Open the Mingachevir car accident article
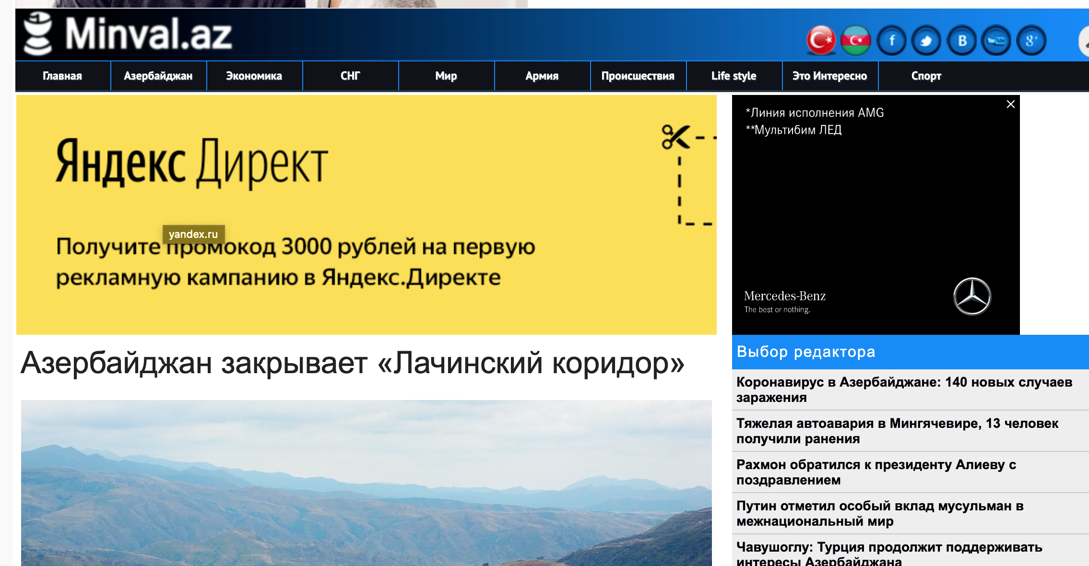This screenshot has height=566, width=1089. [897, 431]
